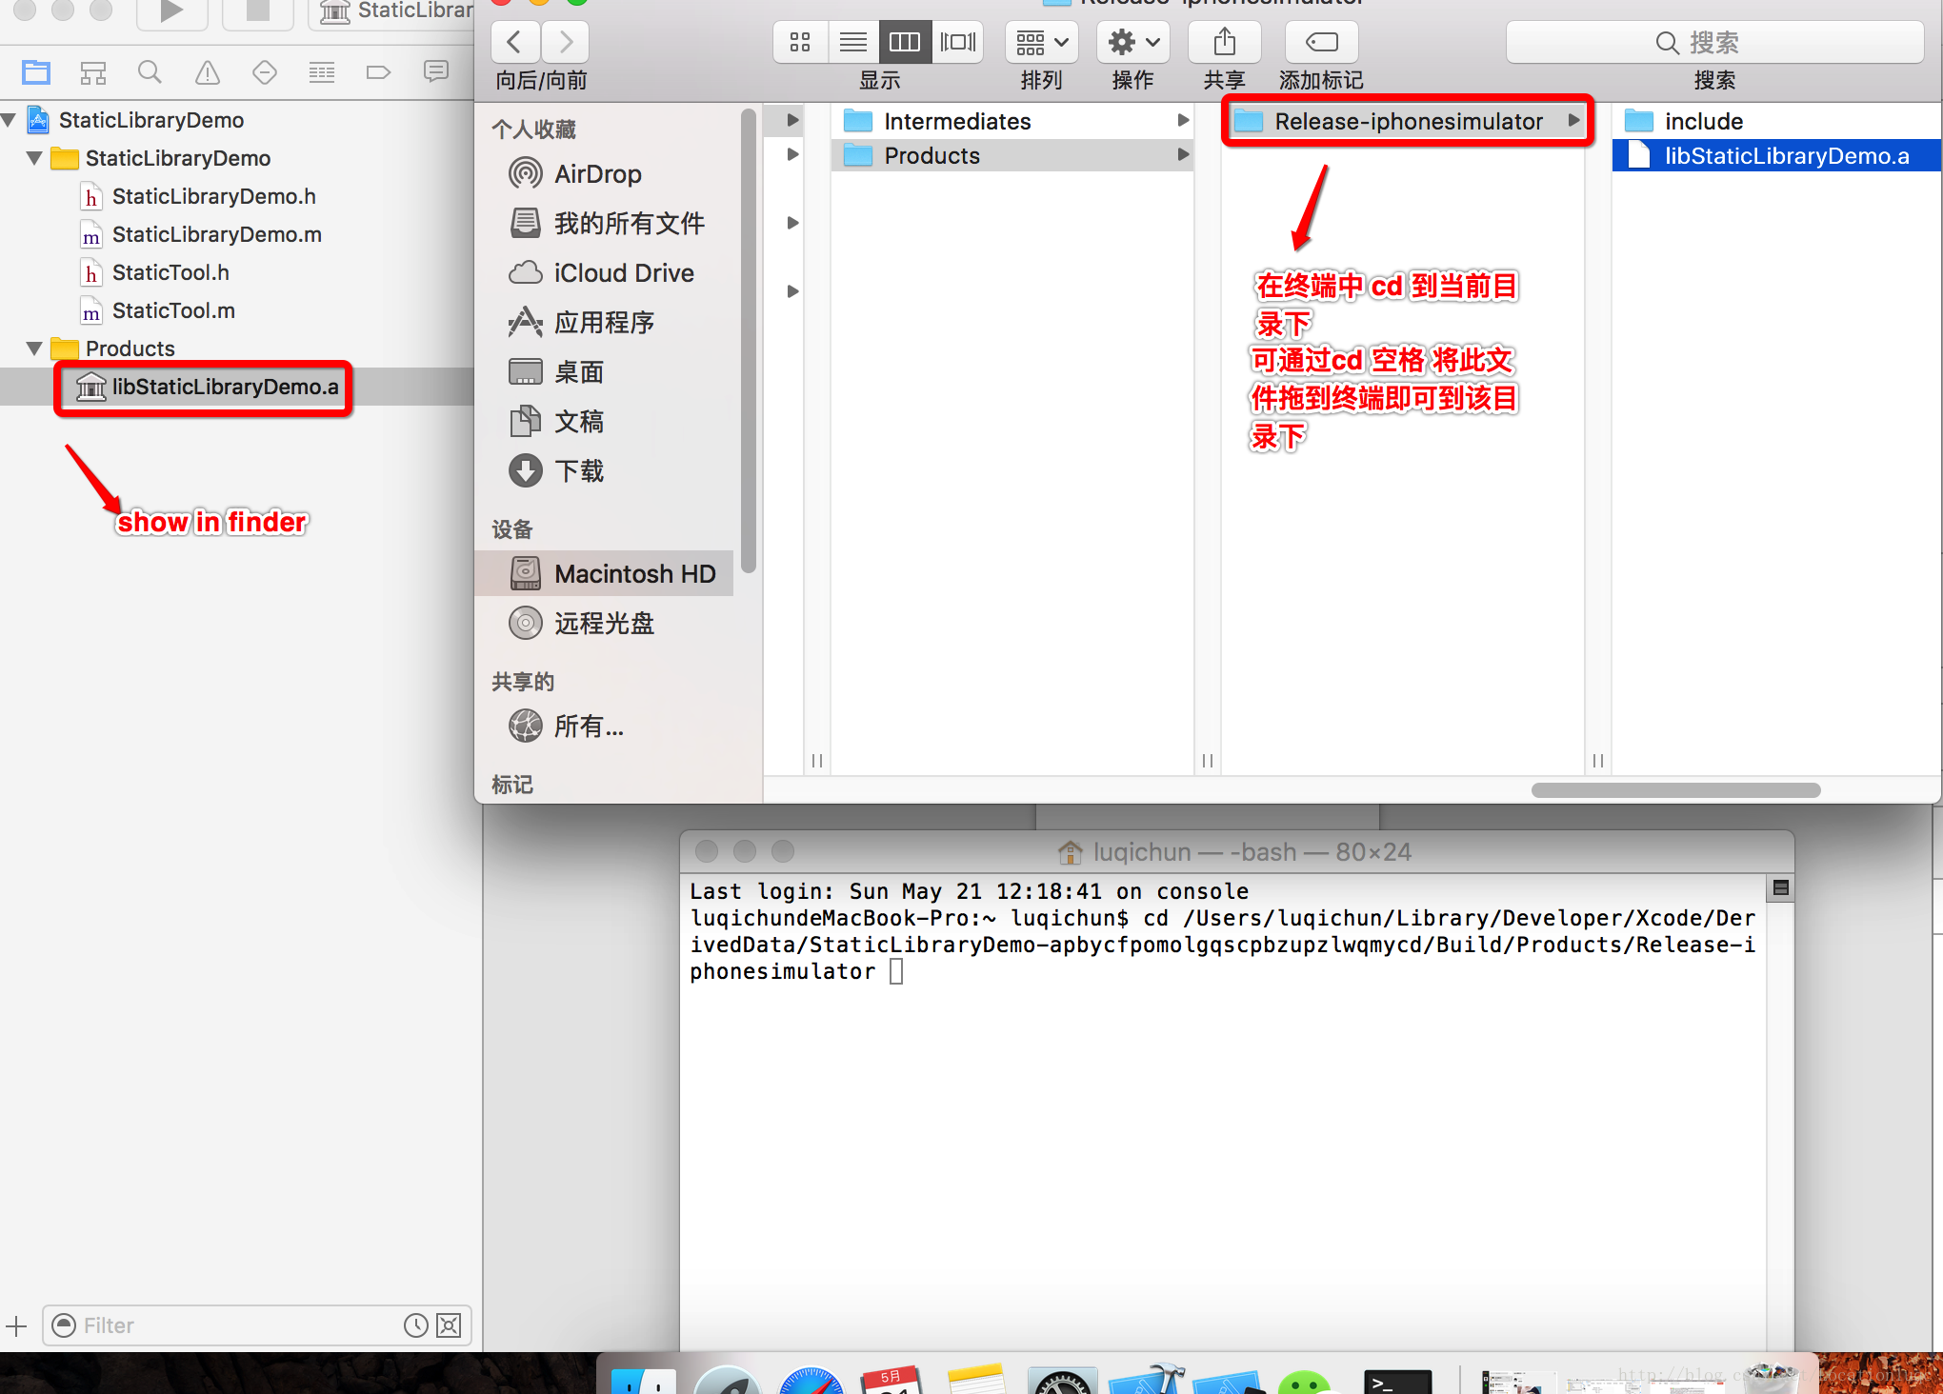Click libStaticLibraryDemo.a file
This screenshot has height=1394, width=1943.
(225, 387)
